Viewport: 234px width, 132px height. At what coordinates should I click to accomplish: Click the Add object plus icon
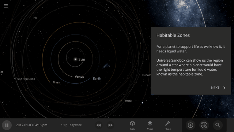tap(190, 125)
